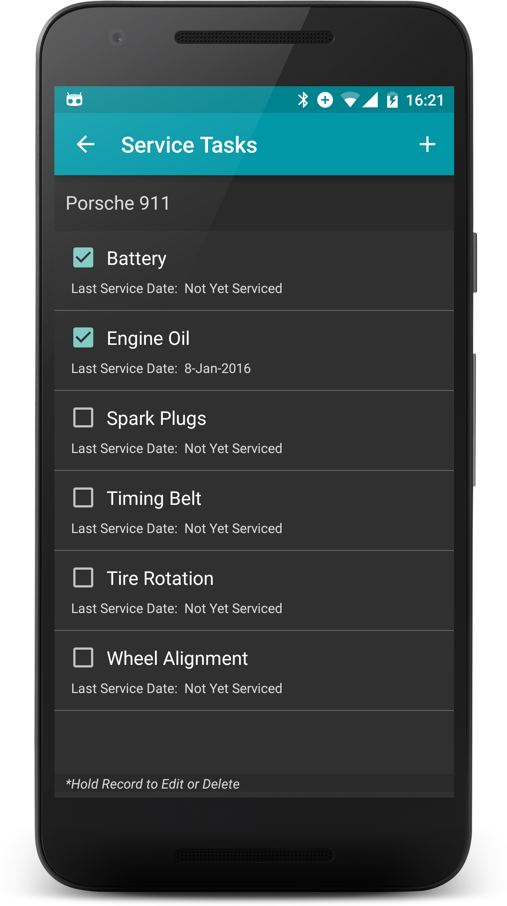Tap the Wi-Fi signal icon
The width and height of the screenshot is (507, 906).
click(350, 100)
